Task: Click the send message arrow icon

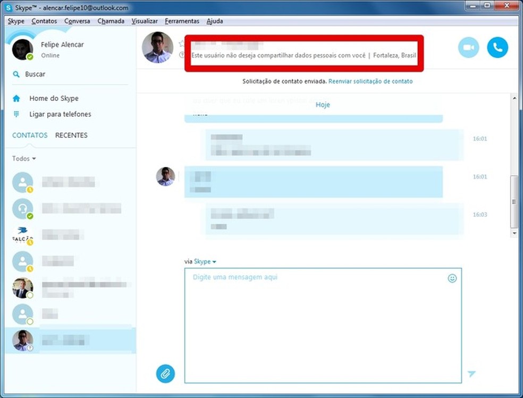Action: (471, 374)
